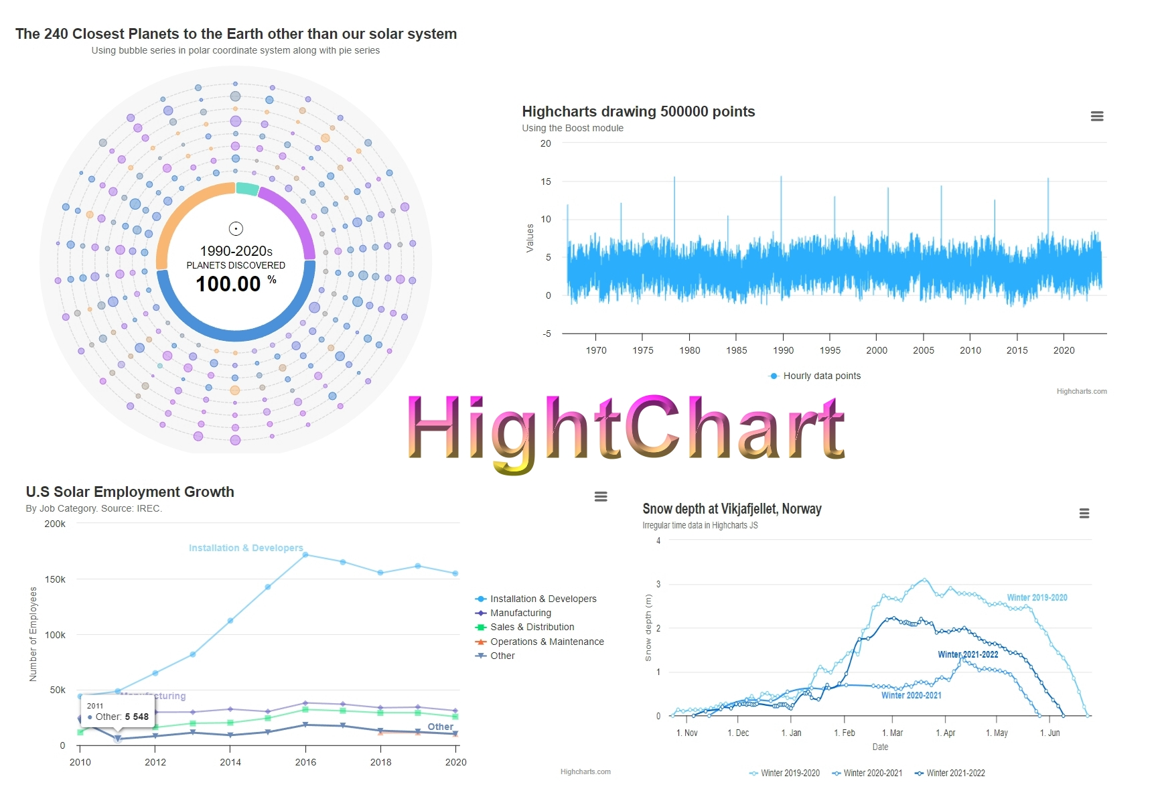The image size is (1162, 811).
Task: Click the 'Winter 2021-2022' series label on chart
Action: 968,654
